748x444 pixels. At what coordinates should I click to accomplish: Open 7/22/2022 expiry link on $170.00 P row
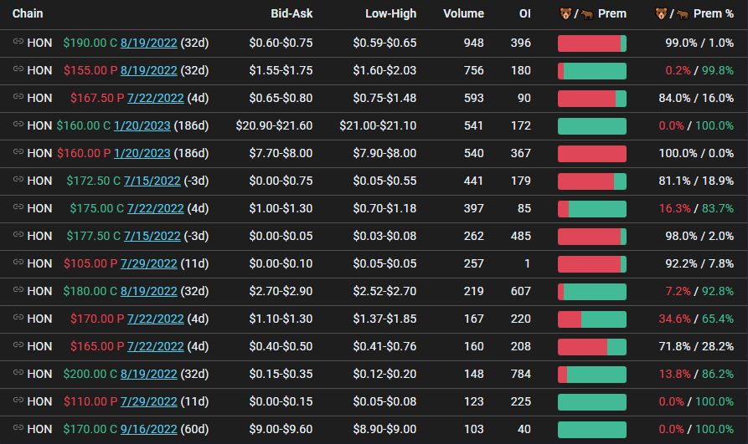(156, 319)
